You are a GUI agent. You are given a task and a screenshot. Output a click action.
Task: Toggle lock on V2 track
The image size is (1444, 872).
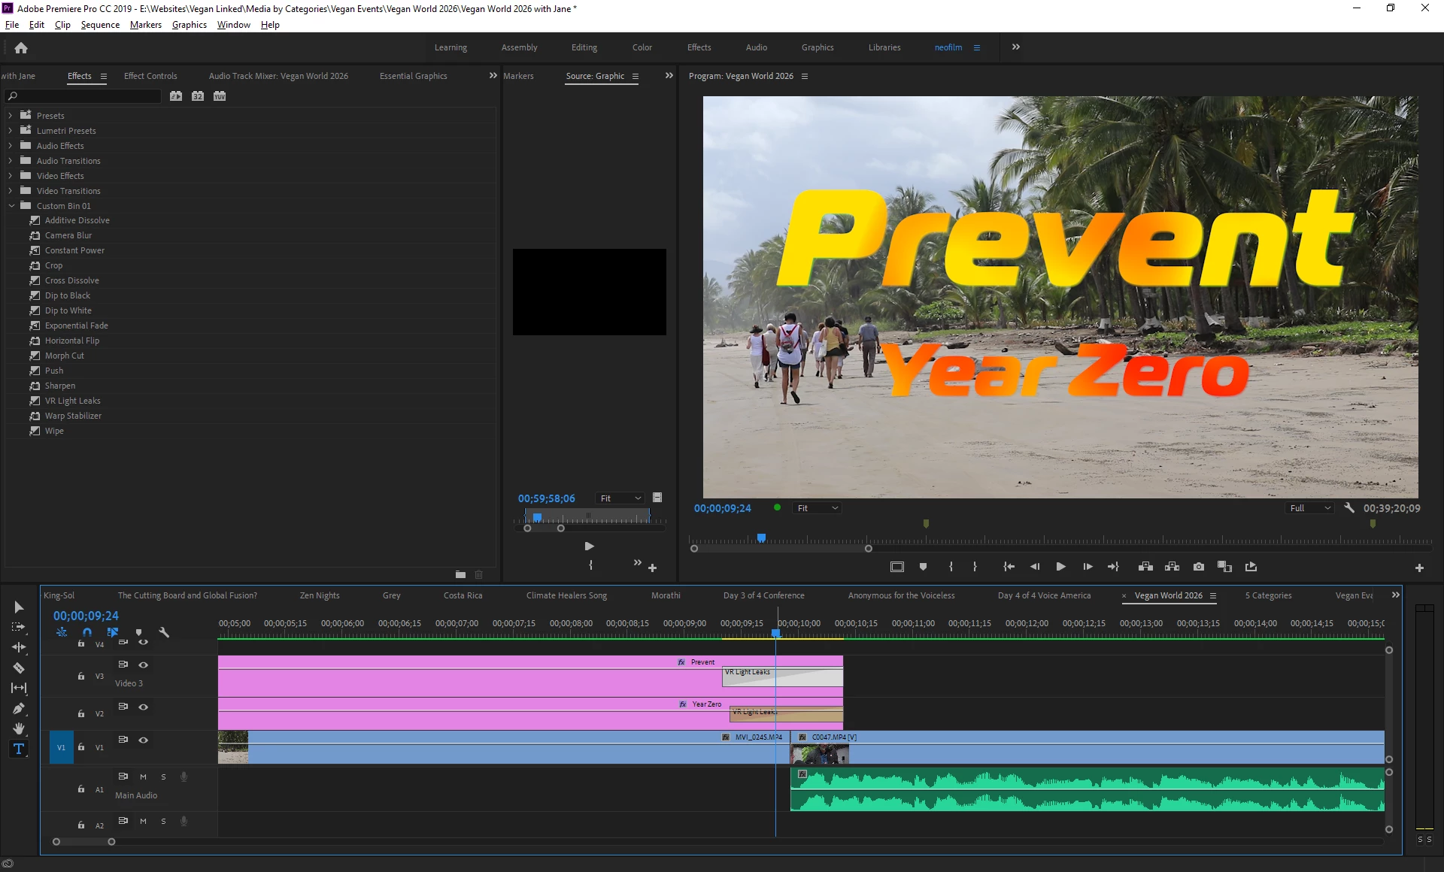pyautogui.click(x=81, y=713)
